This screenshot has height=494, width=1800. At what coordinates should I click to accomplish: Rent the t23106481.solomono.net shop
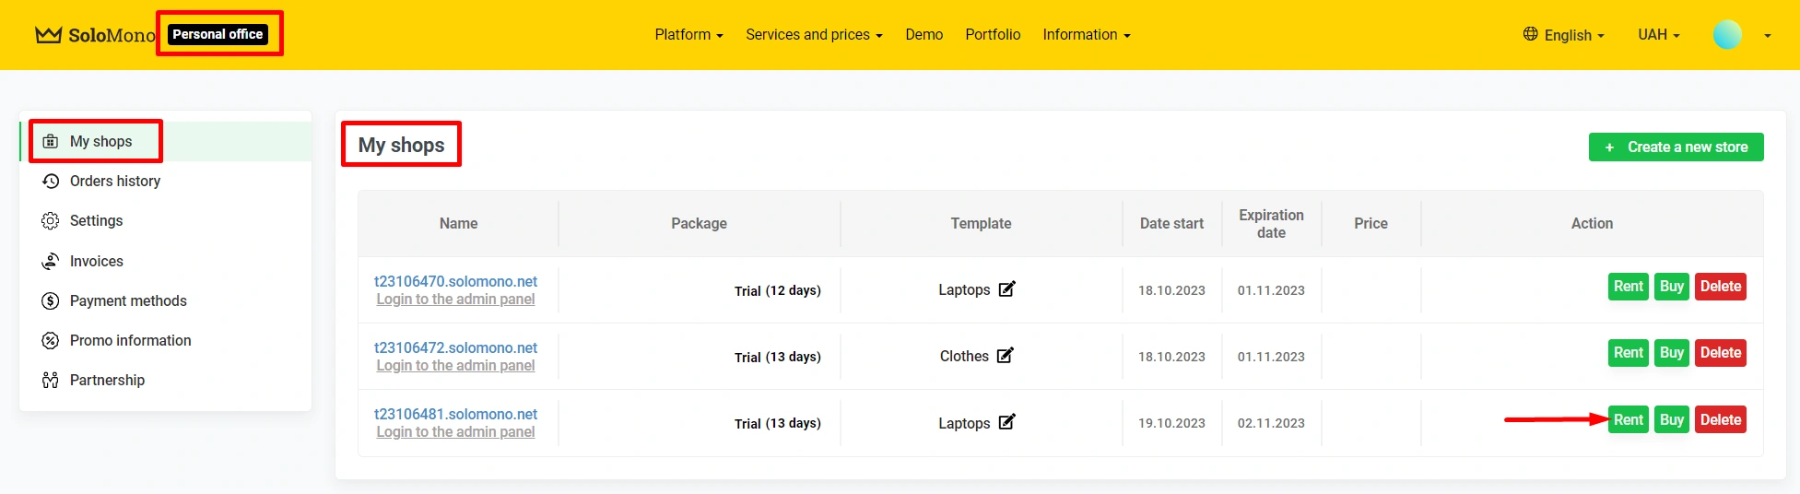point(1628,420)
